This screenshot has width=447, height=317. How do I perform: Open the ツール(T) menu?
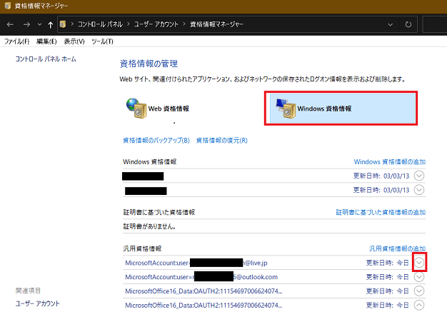102,41
